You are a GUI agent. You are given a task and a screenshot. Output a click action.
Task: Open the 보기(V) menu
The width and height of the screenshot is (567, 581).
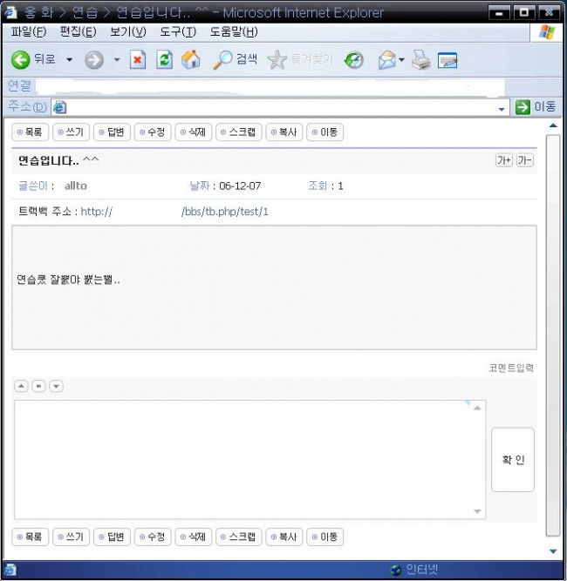point(128,32)
